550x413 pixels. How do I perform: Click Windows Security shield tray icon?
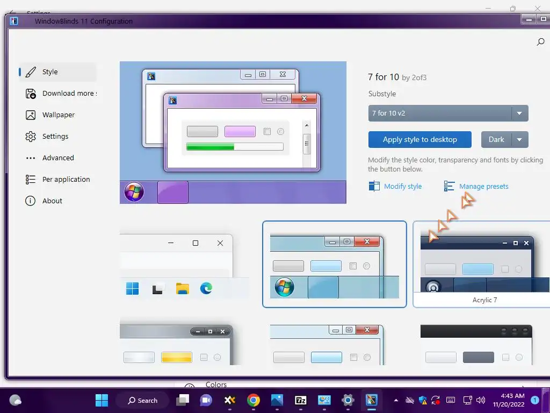point(423,400)
